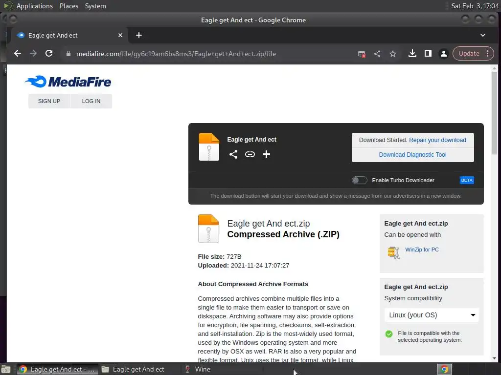
Task: Open the Linux (your OS) dropdown
Action: pos(432,315)
